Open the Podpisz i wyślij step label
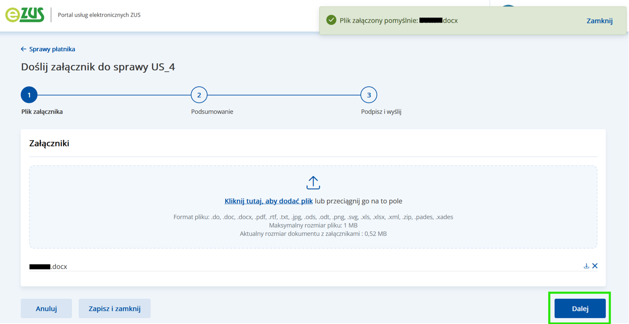The height and width of the screenshot is (324, 629). tap(381, 112)
